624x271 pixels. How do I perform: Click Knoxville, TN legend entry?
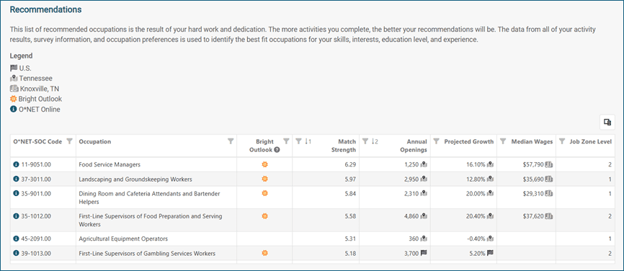(35, 89)
